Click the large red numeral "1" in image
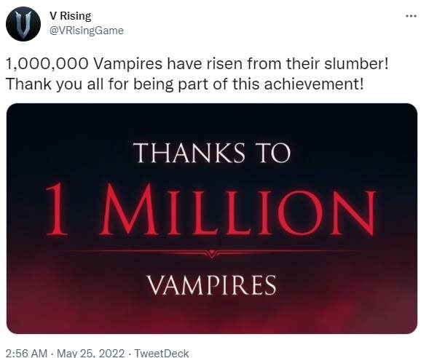 pos(57,209)
